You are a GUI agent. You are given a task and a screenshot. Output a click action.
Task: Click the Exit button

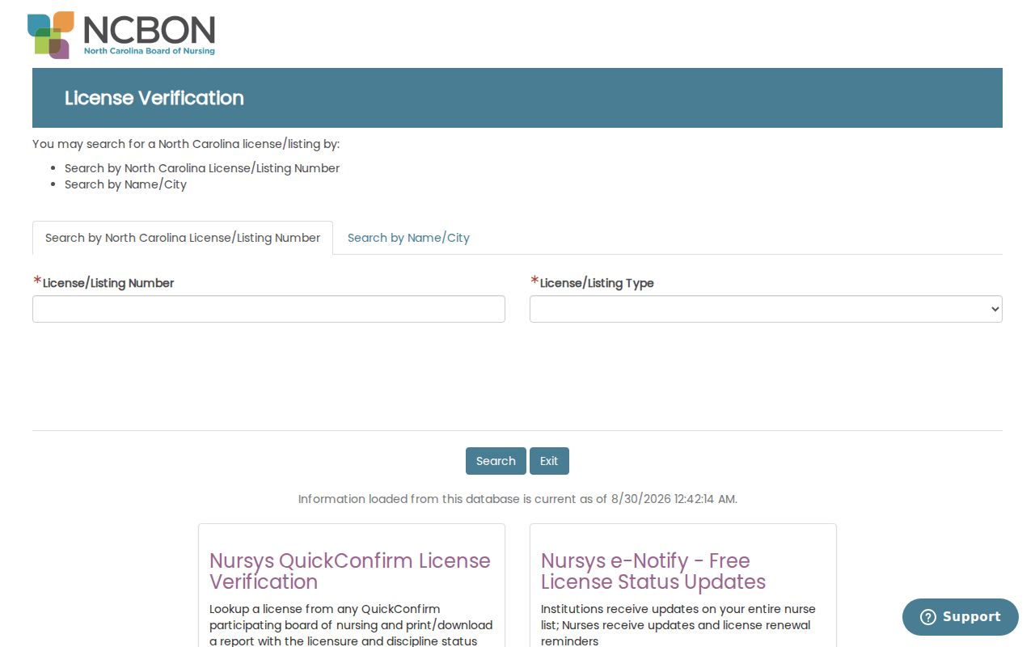pos(549,461)
